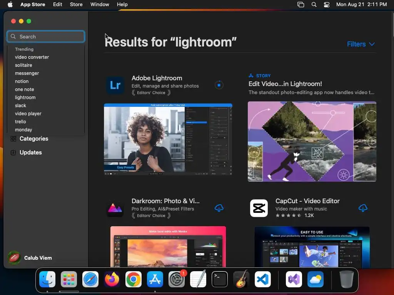Expand the Filters dropdown
394x295 pixels.
[x=361, y=44]
